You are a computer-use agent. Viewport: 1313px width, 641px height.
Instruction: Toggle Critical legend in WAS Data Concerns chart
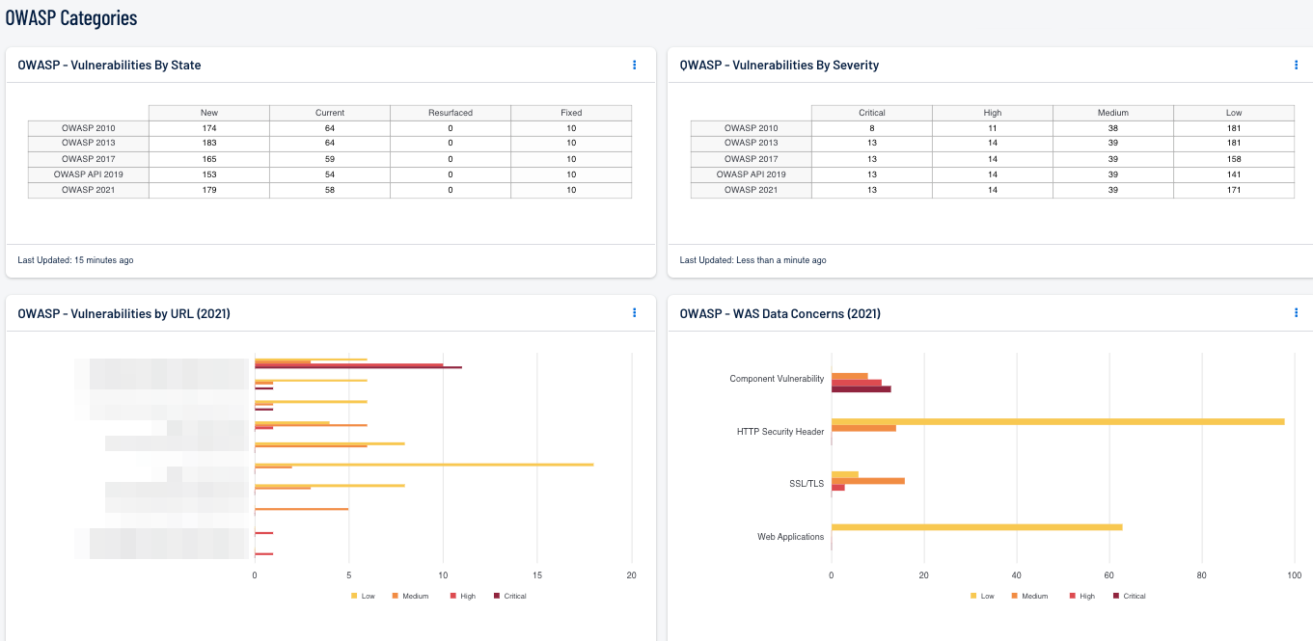1130,596
